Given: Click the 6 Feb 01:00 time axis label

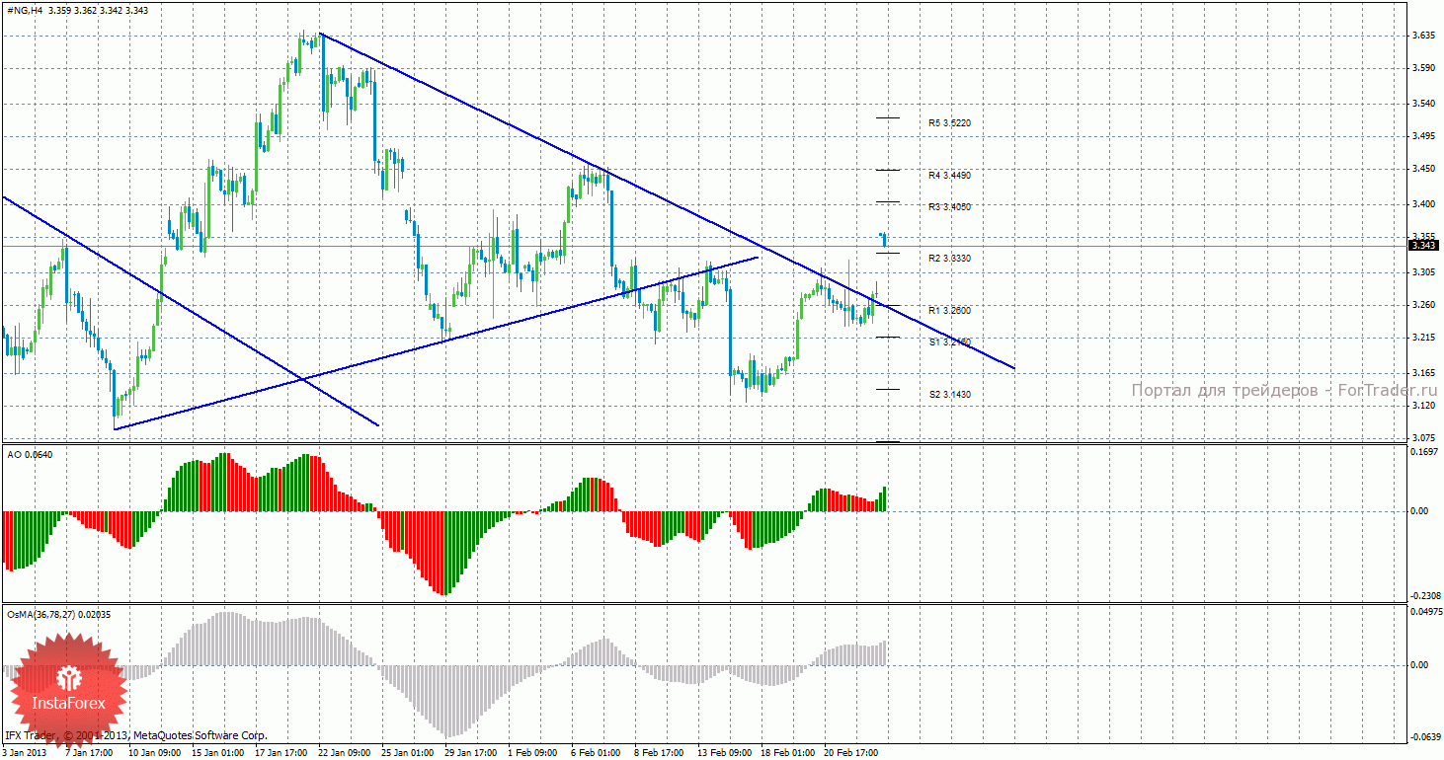Looking at the screenshot, I should [594, 752].
